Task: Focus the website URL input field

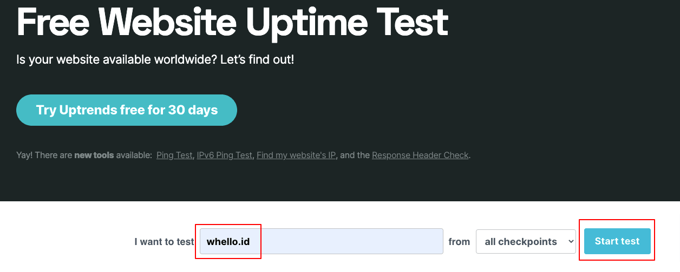Action: tap(346, 241)
